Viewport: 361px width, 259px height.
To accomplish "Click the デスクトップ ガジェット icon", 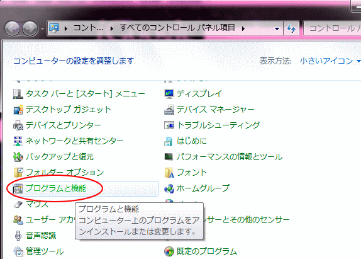I will pyautogui.click(x=18, y=110).
